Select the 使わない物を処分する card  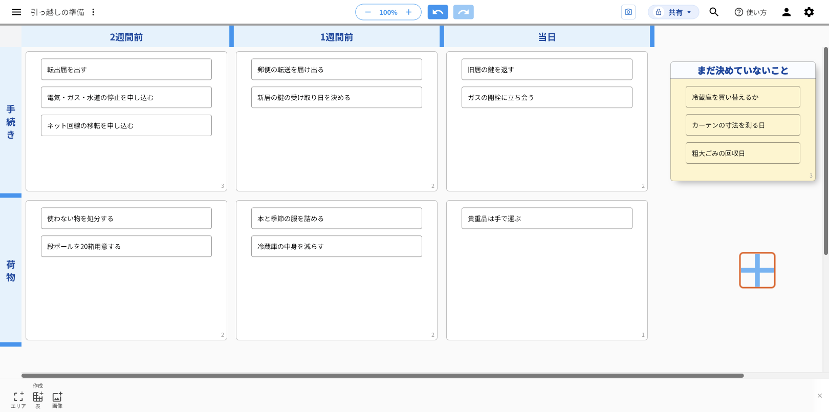point(126,218)
